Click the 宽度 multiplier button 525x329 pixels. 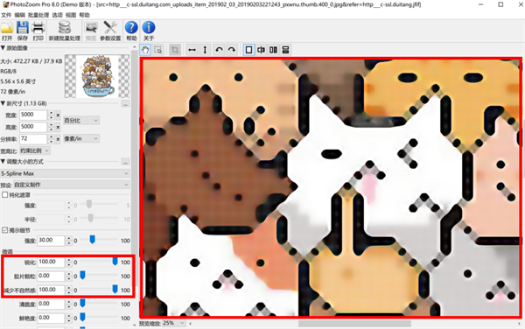point(58,115)
